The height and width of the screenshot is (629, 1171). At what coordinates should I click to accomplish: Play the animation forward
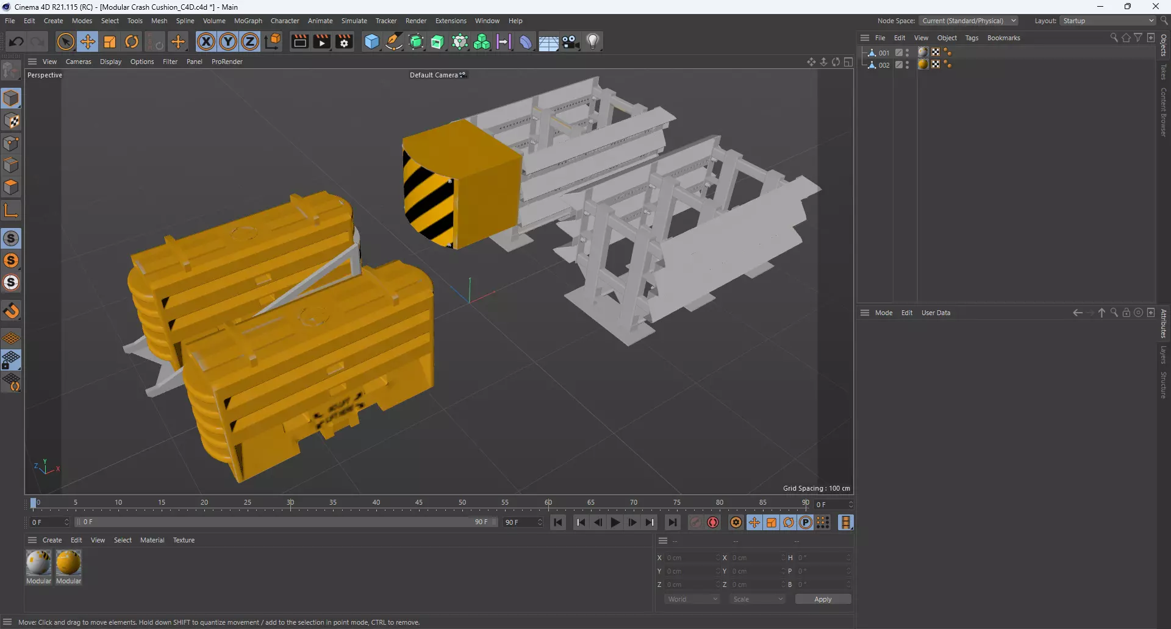coord(615,522)
